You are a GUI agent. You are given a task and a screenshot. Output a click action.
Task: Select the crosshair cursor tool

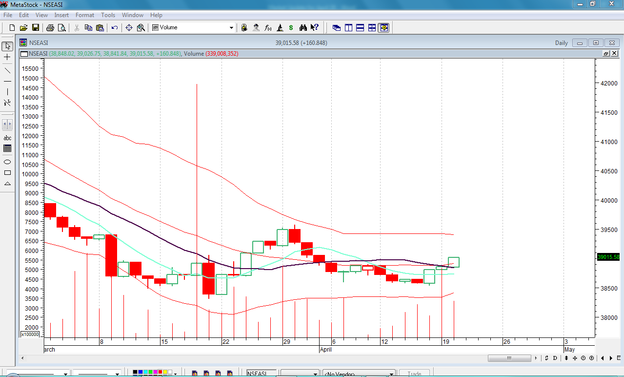7,57
